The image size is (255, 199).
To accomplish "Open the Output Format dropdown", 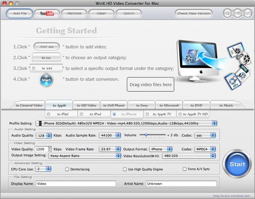I will 161,149.
